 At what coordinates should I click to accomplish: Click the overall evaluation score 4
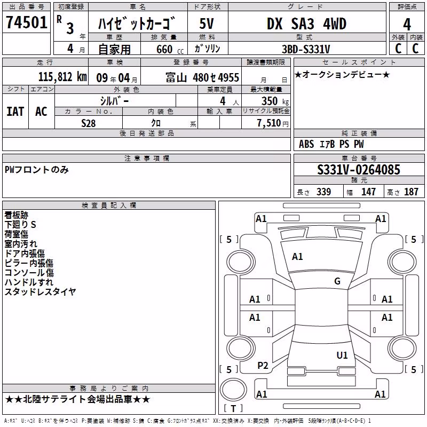407,24
